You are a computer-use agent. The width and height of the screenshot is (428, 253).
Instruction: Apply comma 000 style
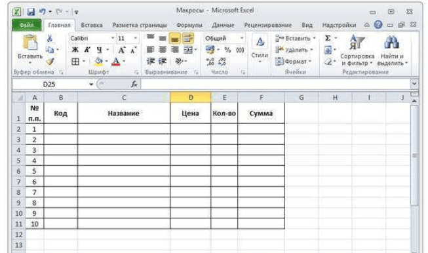coord(240,50)
